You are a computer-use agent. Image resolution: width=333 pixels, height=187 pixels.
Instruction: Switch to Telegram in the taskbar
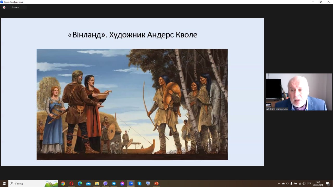pyautogui.click(x=114, y=183)
